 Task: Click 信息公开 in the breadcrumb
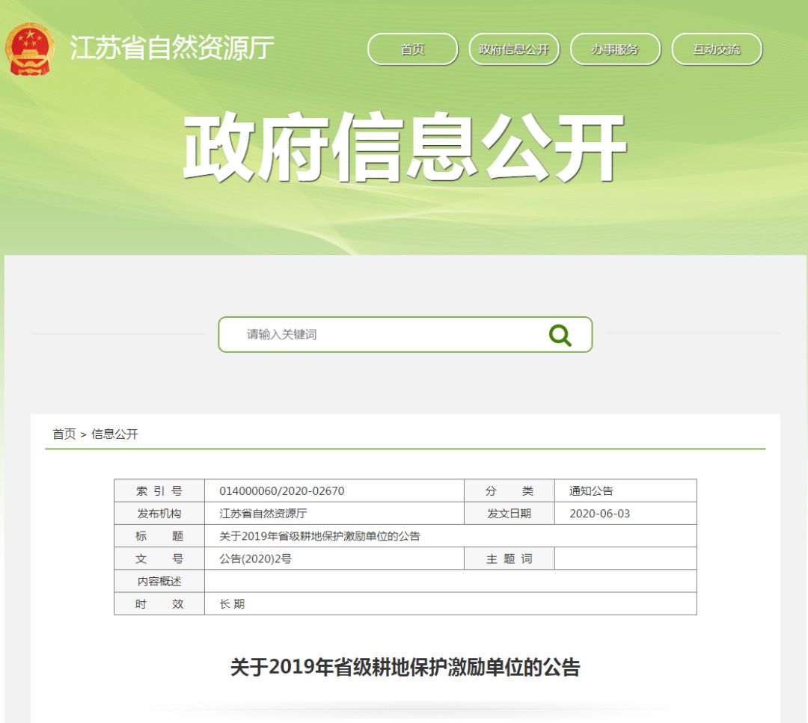(x=114, y=434)
